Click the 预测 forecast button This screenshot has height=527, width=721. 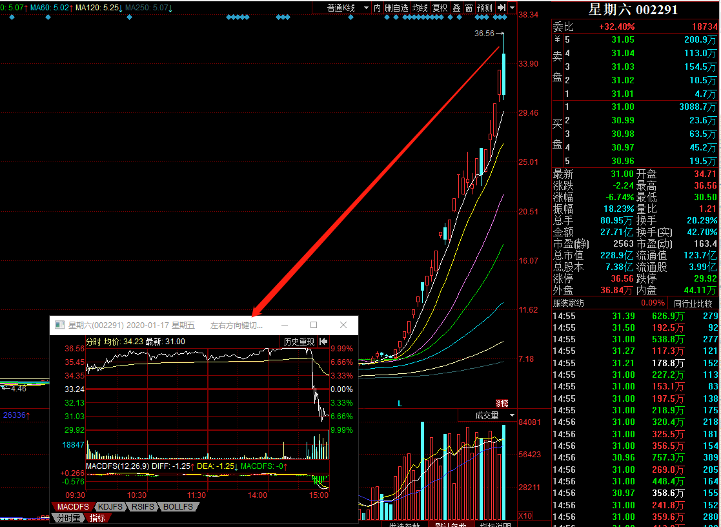485,8
